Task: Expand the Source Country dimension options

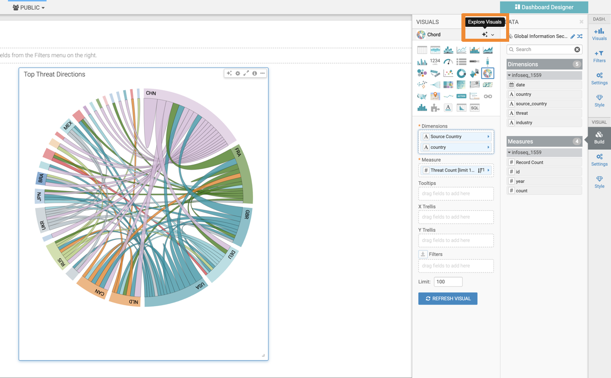Action: (488, 137)
